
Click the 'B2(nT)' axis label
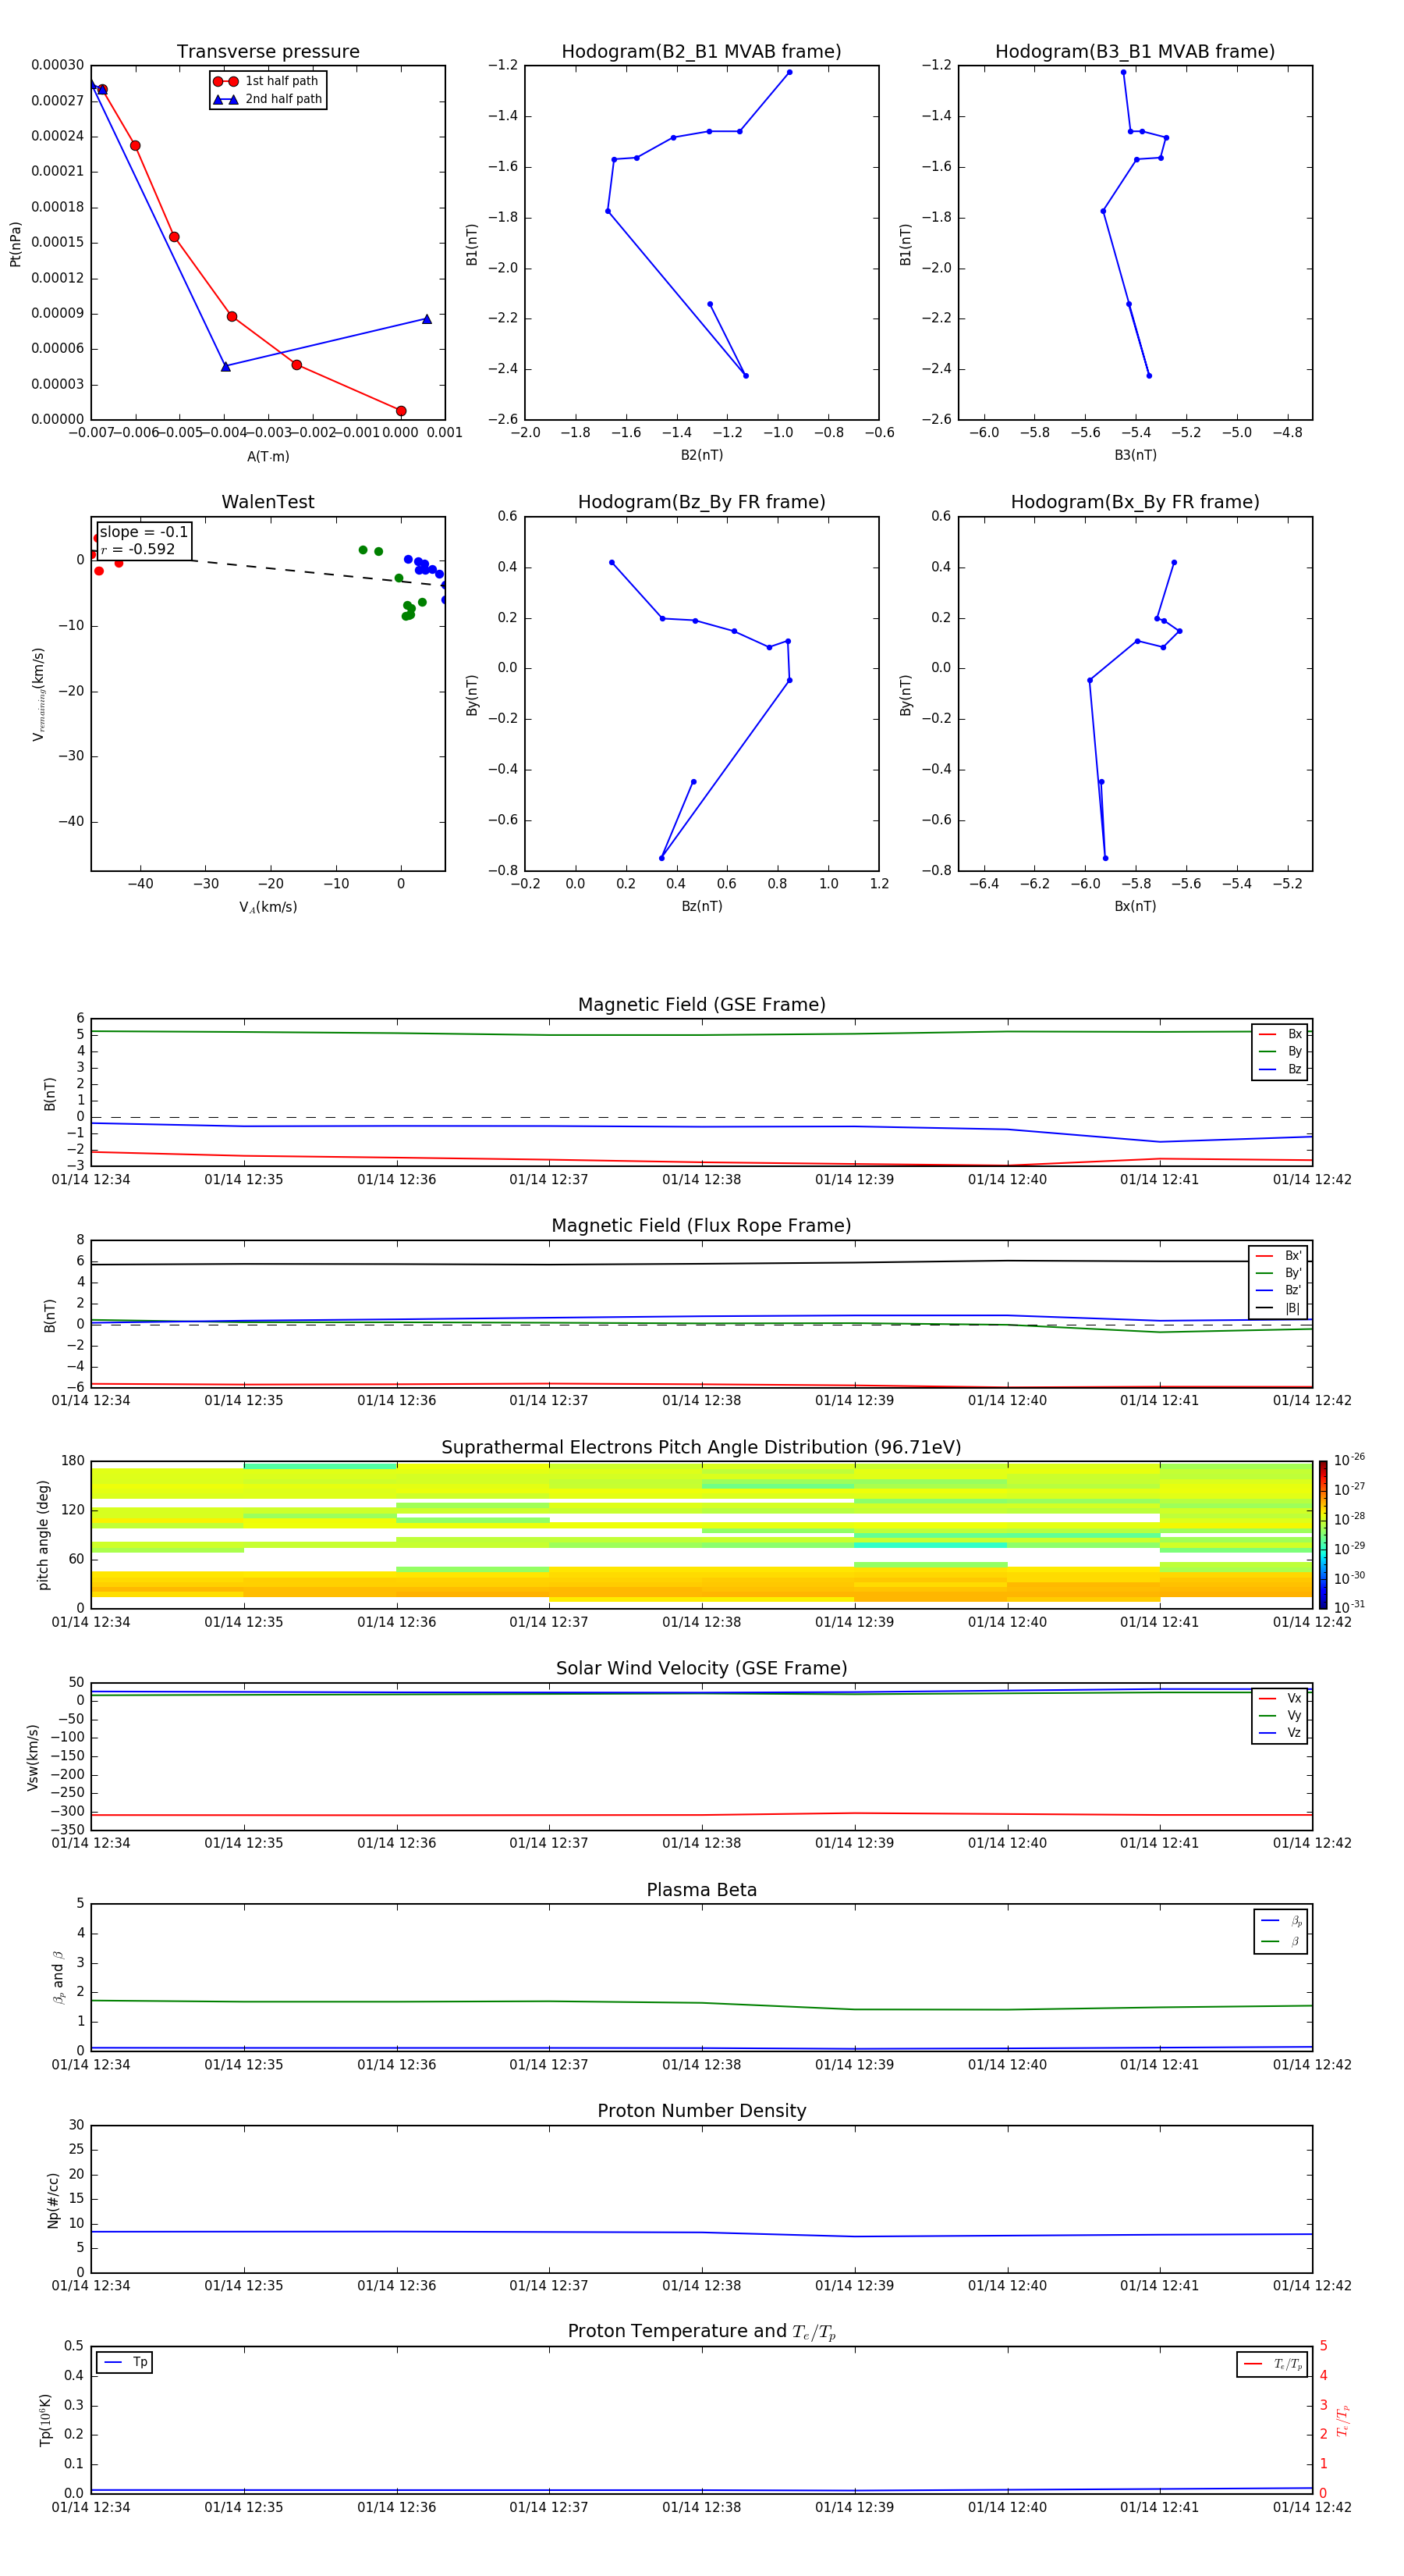tap(701, 455)
